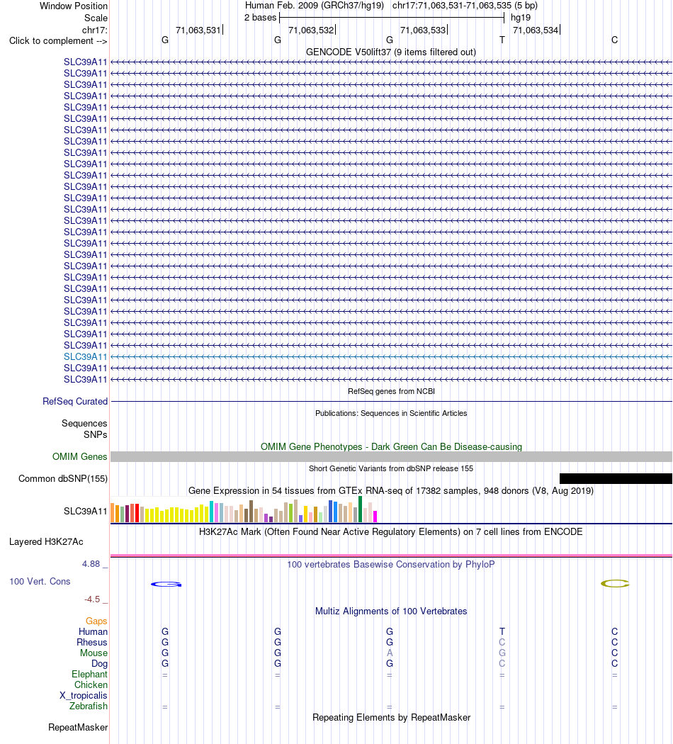This screenshot has height=744, width=673.
Task: Click the Sequences track label
Action: click(84, 423)
